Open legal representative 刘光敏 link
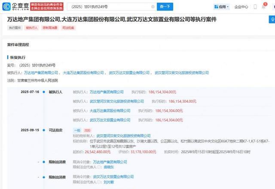This screenshot has height=189, width=275. (109, 182)
